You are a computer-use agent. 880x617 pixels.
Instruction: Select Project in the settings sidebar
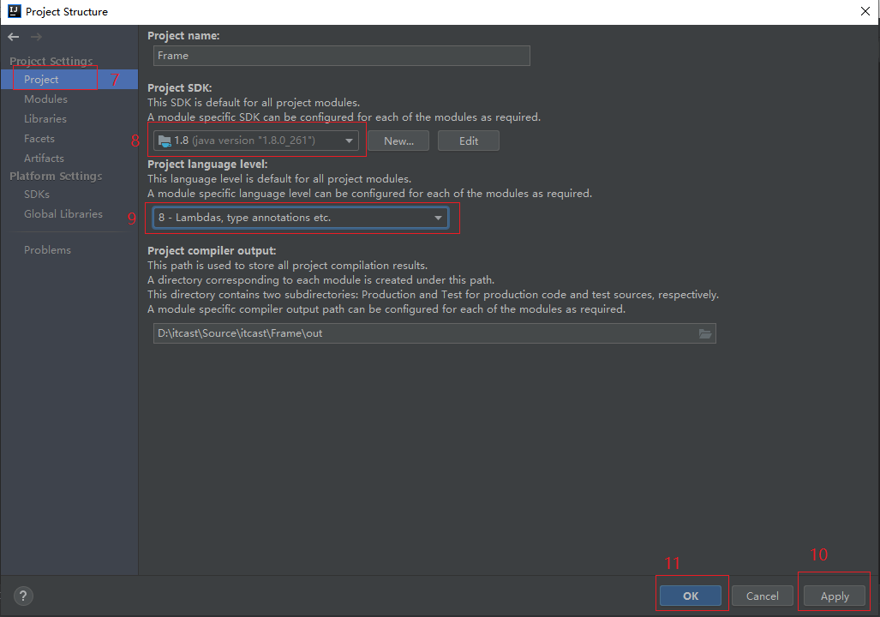[x=41, y=80]
